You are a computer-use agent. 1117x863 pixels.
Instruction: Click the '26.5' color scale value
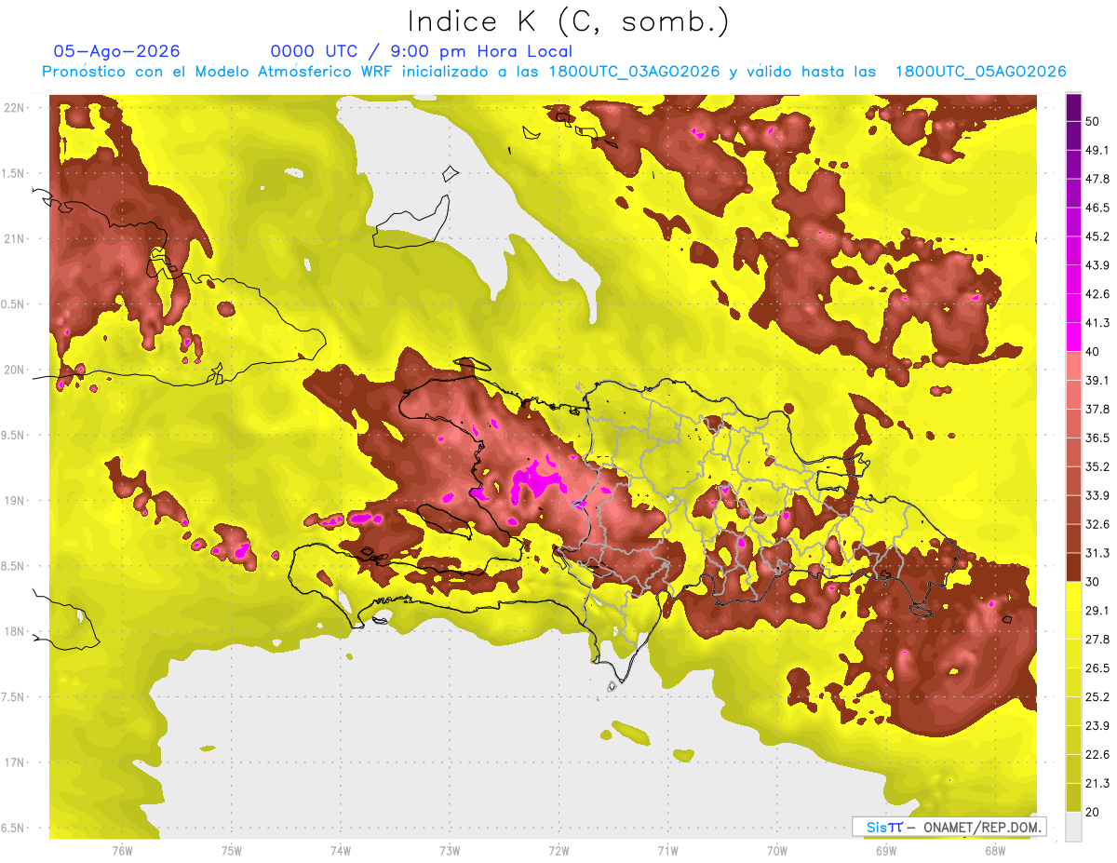tap(1097, 668)
